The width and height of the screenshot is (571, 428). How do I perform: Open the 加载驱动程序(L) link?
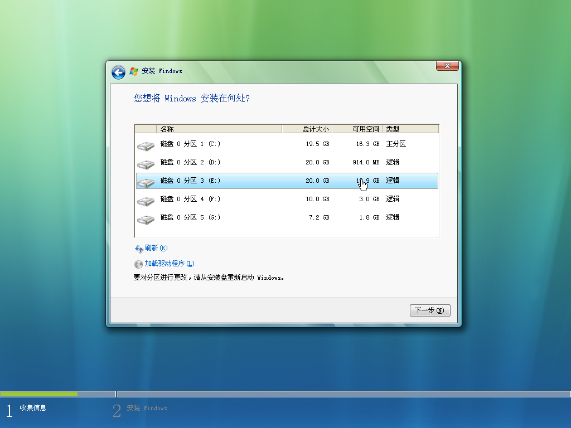pos(170,264)
